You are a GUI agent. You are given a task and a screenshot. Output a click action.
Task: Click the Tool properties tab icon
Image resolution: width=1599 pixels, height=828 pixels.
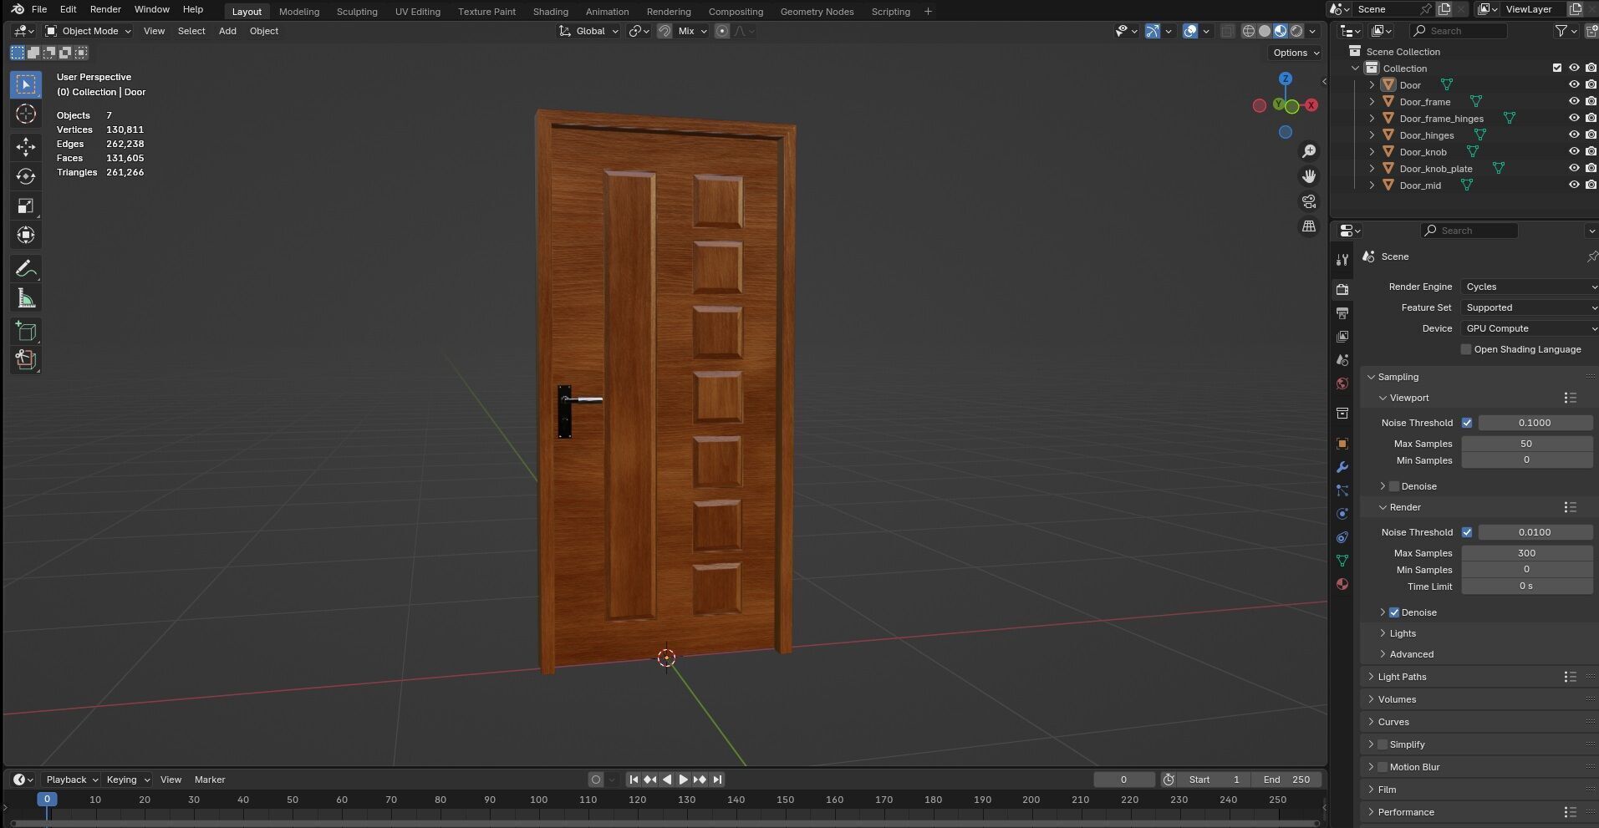[x=1342, y=259]
